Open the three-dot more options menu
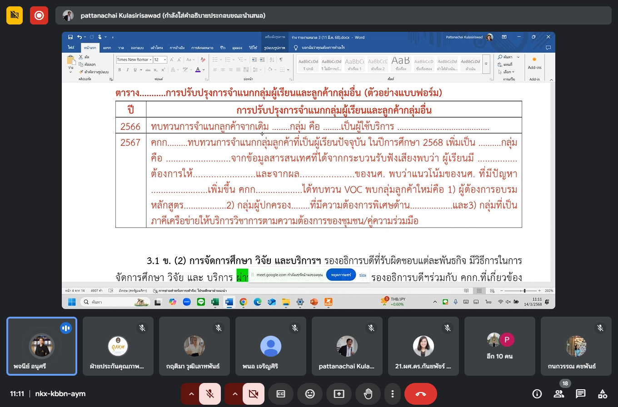 tap(393, 394)
